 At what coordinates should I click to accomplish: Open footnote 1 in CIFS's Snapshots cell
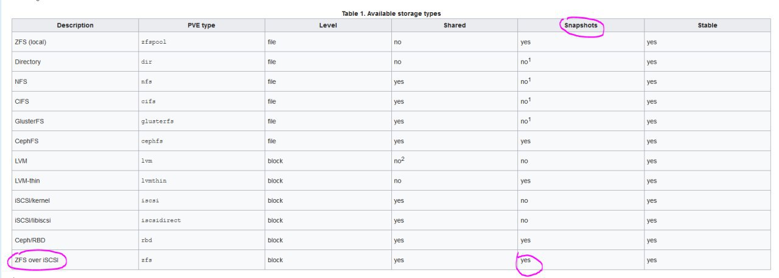pos(531,99)
